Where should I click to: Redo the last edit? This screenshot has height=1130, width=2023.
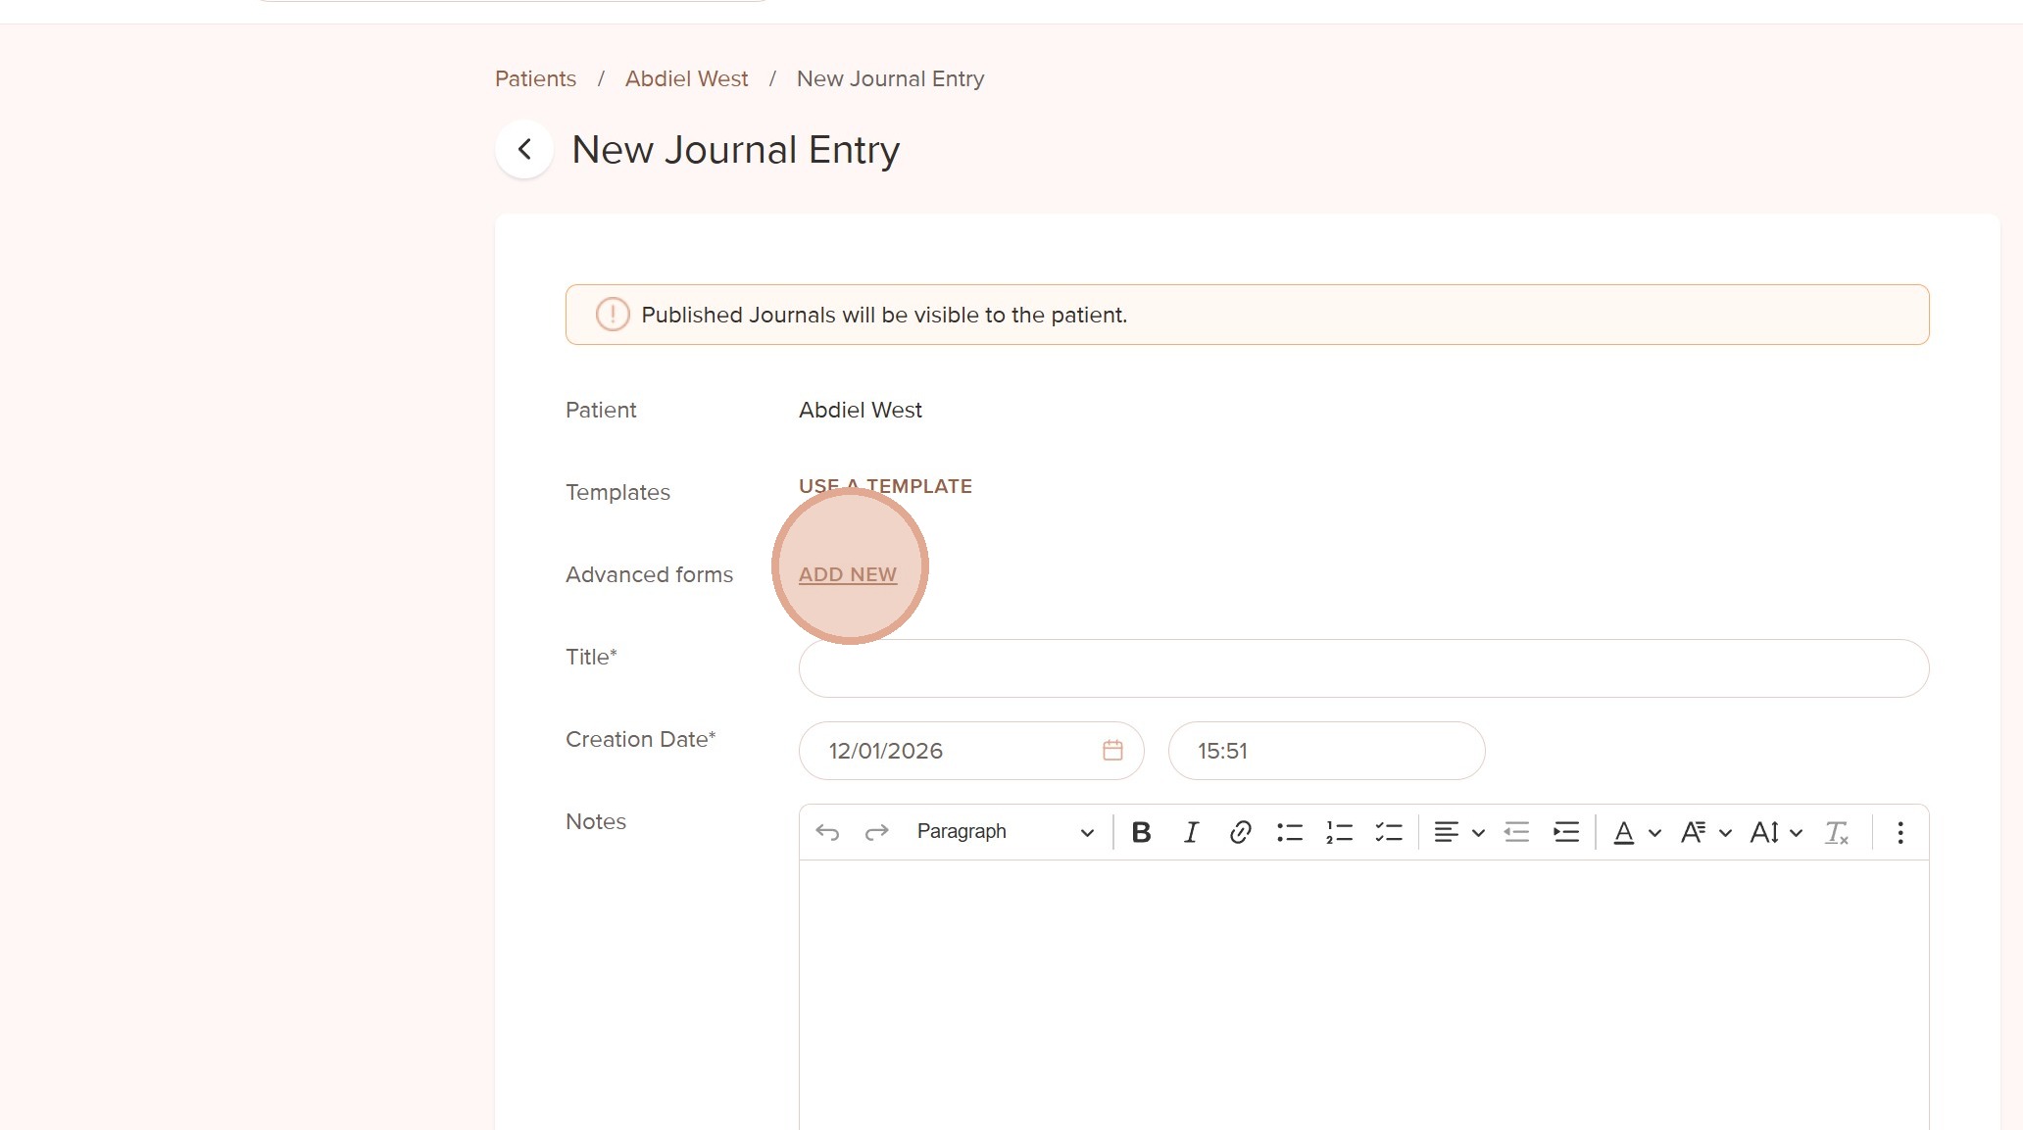pyautogui.click(x=876, y=832)
